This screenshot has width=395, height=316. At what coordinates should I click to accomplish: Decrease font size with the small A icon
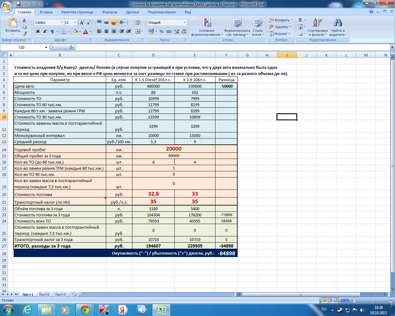coord(89,23)
